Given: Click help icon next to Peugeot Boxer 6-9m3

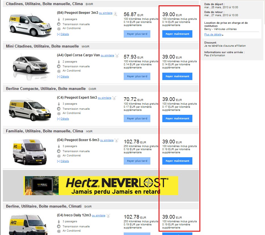Looking at the screenshot, I should click(116, 141).
